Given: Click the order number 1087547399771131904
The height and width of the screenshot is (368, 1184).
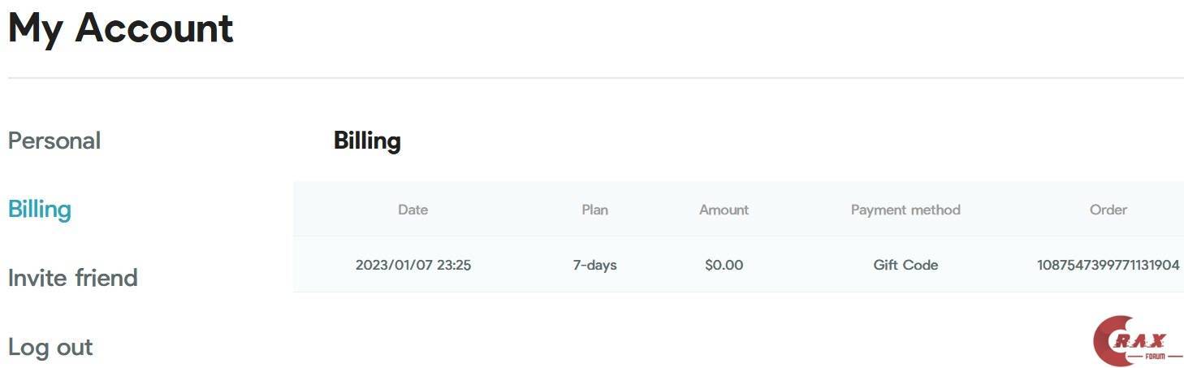Looking at the screenshot, I should click(1108, 265).
